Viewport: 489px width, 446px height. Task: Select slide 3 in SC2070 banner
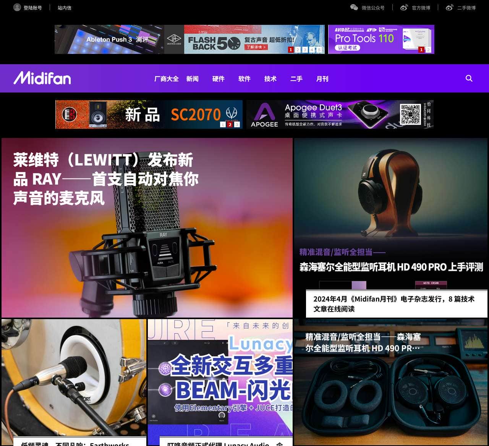coord(237,125)
